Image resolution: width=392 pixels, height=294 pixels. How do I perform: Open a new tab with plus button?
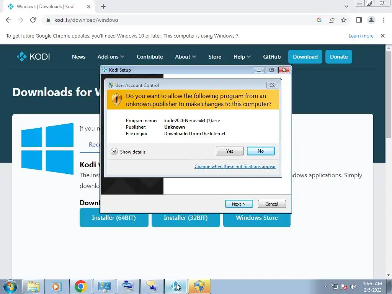(x=103, y=7)
